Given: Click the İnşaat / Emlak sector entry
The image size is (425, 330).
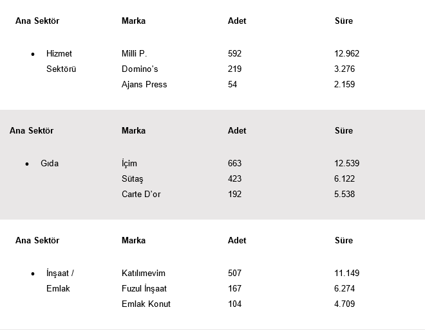Looking at the screenshot, I should [x=61, y=281].
